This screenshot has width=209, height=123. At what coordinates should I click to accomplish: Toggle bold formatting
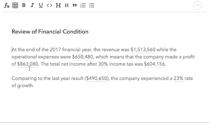[x=24, y=5]
